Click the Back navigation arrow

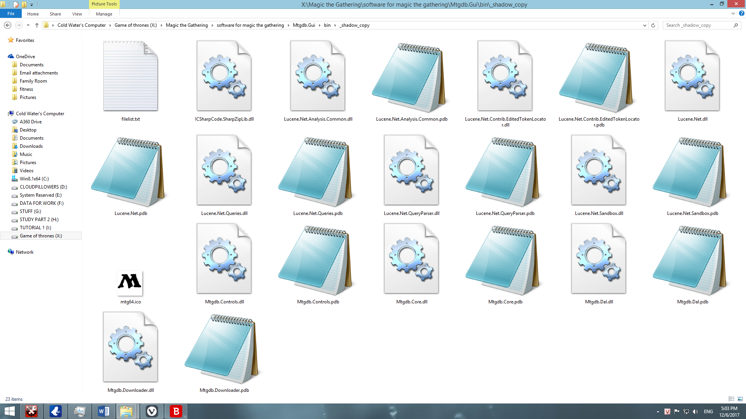coord(7,25)
